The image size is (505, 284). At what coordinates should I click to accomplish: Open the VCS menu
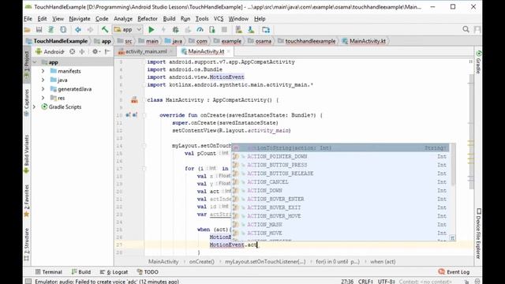tap(219, 19)
